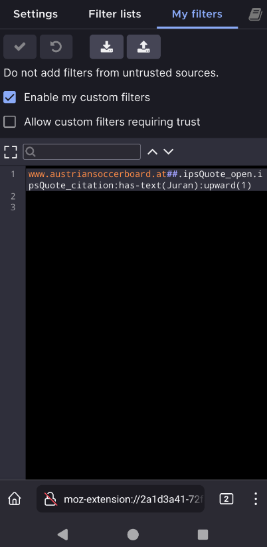
Task: Click the austriansoccerboard.at filter line
Action: (146, 180)
